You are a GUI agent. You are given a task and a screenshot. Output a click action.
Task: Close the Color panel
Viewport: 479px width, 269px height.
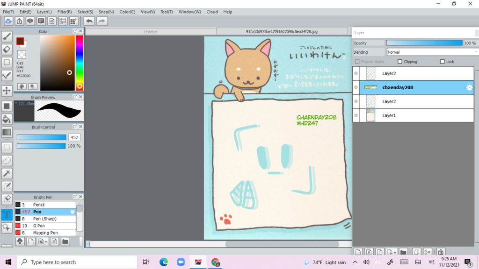(x=80, y=31)
